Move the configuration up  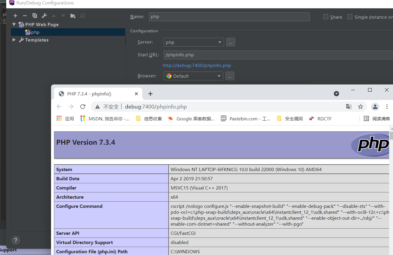[54, 16]
